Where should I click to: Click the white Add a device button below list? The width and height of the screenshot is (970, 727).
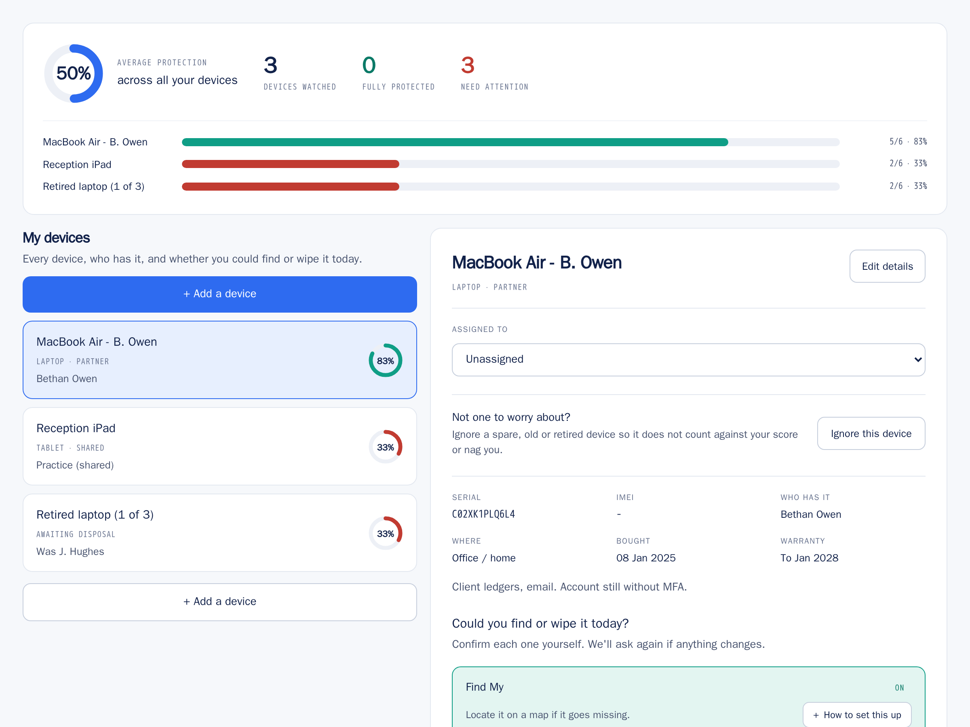coord(220,602)
